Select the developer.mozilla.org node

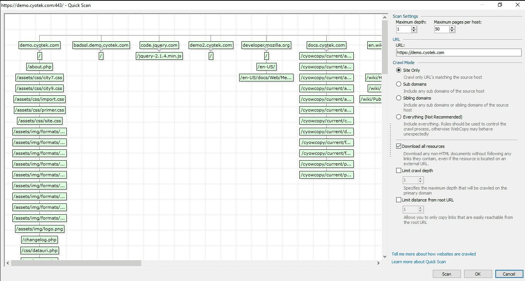pos(266,45)
